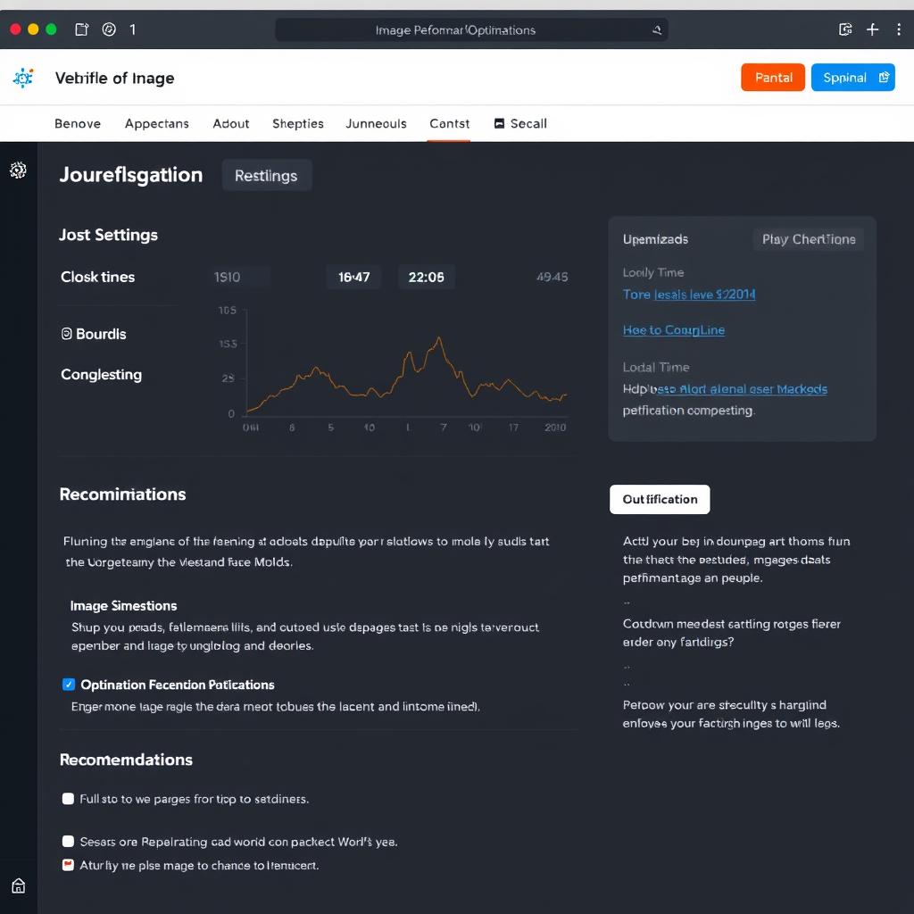The width and height of the screenshot is (914, 914).
Task: Click the compass icon in title bar
Action: (109, 29)
